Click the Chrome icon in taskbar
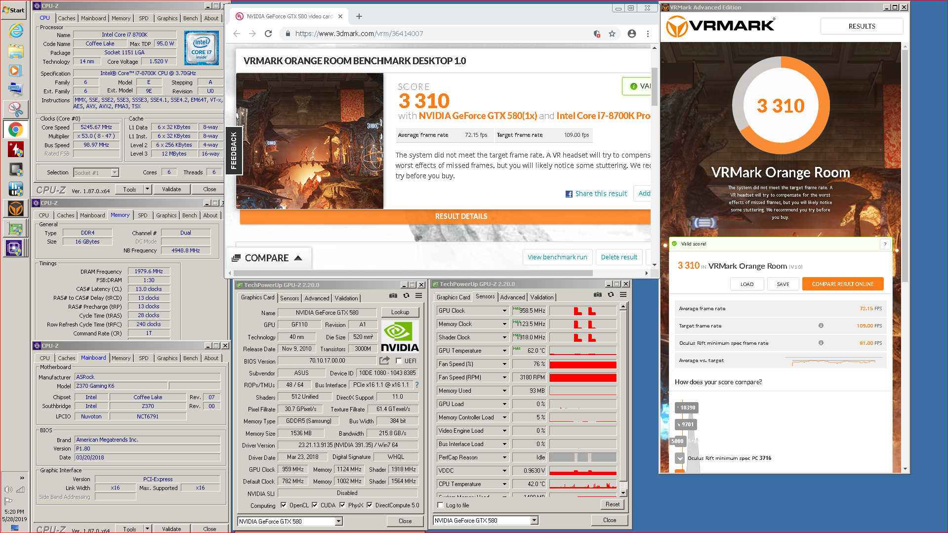Screen dimensions: 948x533 pyautogui.click(x=15, y=129)
